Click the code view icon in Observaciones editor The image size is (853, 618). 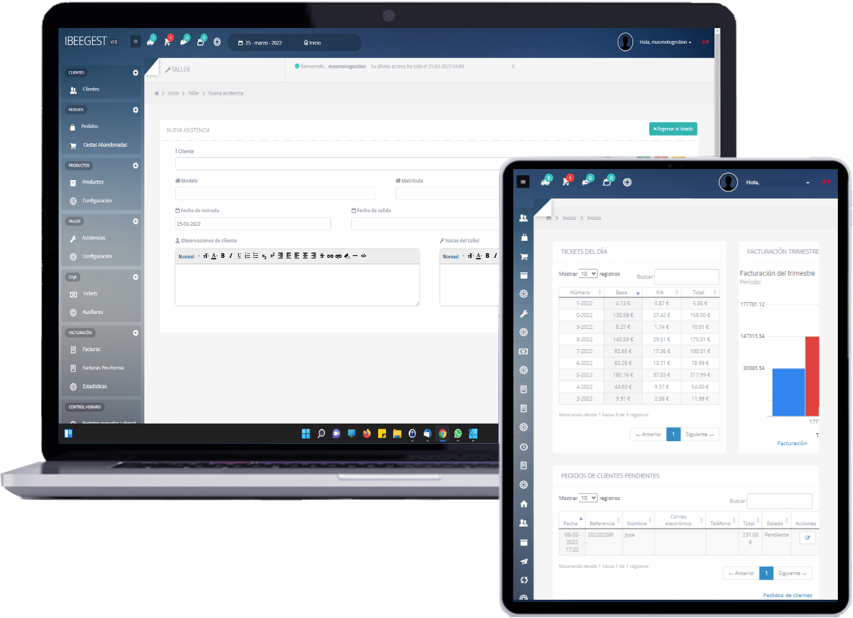pos(364,256)
